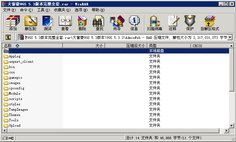Go up one folder level button
Image resolution: width=236 pixels, height=142 pixels.
coord(8,38)
